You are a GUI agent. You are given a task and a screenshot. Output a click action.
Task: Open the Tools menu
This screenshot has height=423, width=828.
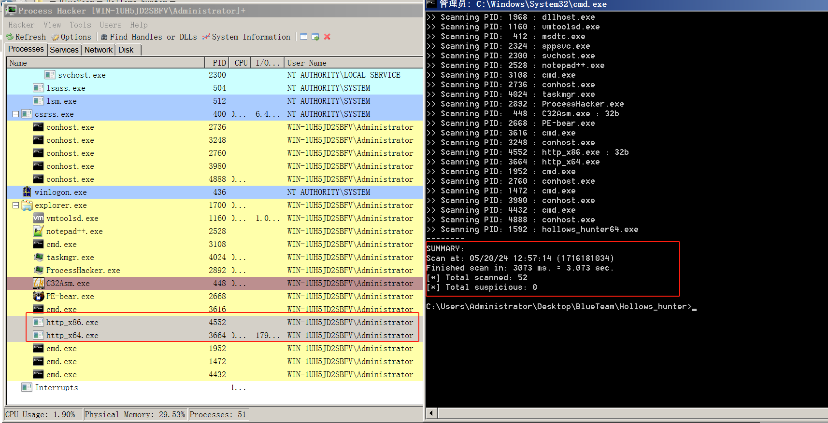[80, 25]
